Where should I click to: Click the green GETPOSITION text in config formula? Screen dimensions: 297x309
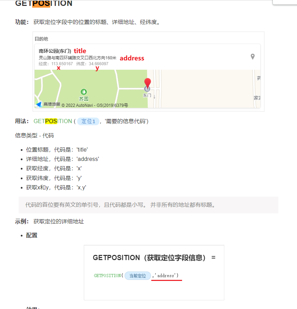point(107,275)
